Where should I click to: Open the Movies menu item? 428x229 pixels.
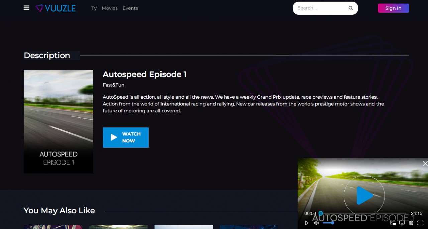[x=110, y=8]
